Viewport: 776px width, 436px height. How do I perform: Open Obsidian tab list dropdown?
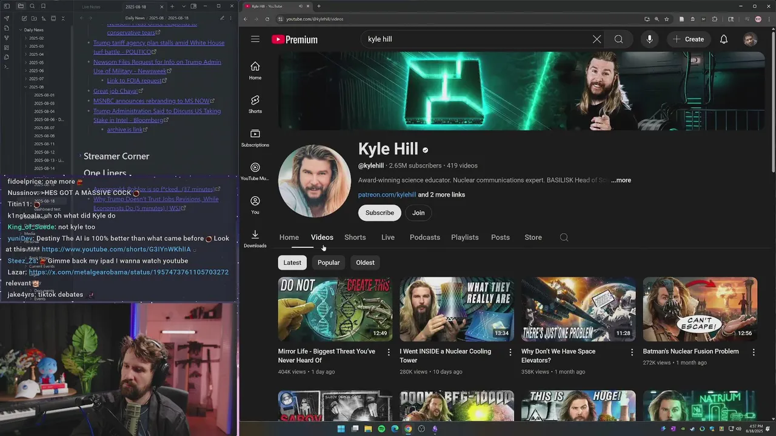[x=184, y=6]
